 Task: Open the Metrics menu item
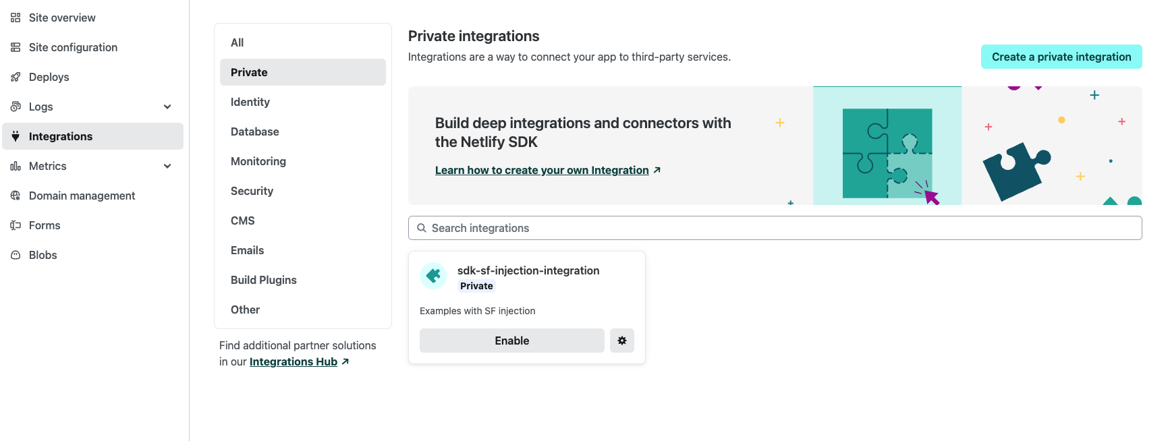click(x=93, y=166)
